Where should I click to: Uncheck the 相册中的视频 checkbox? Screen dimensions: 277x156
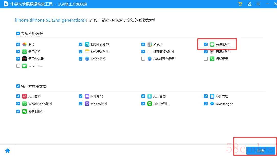[81, 44]
